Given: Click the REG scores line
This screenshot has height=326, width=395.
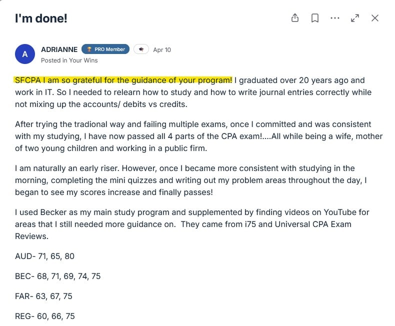Looking at the screenshot, I should (44, 316).
